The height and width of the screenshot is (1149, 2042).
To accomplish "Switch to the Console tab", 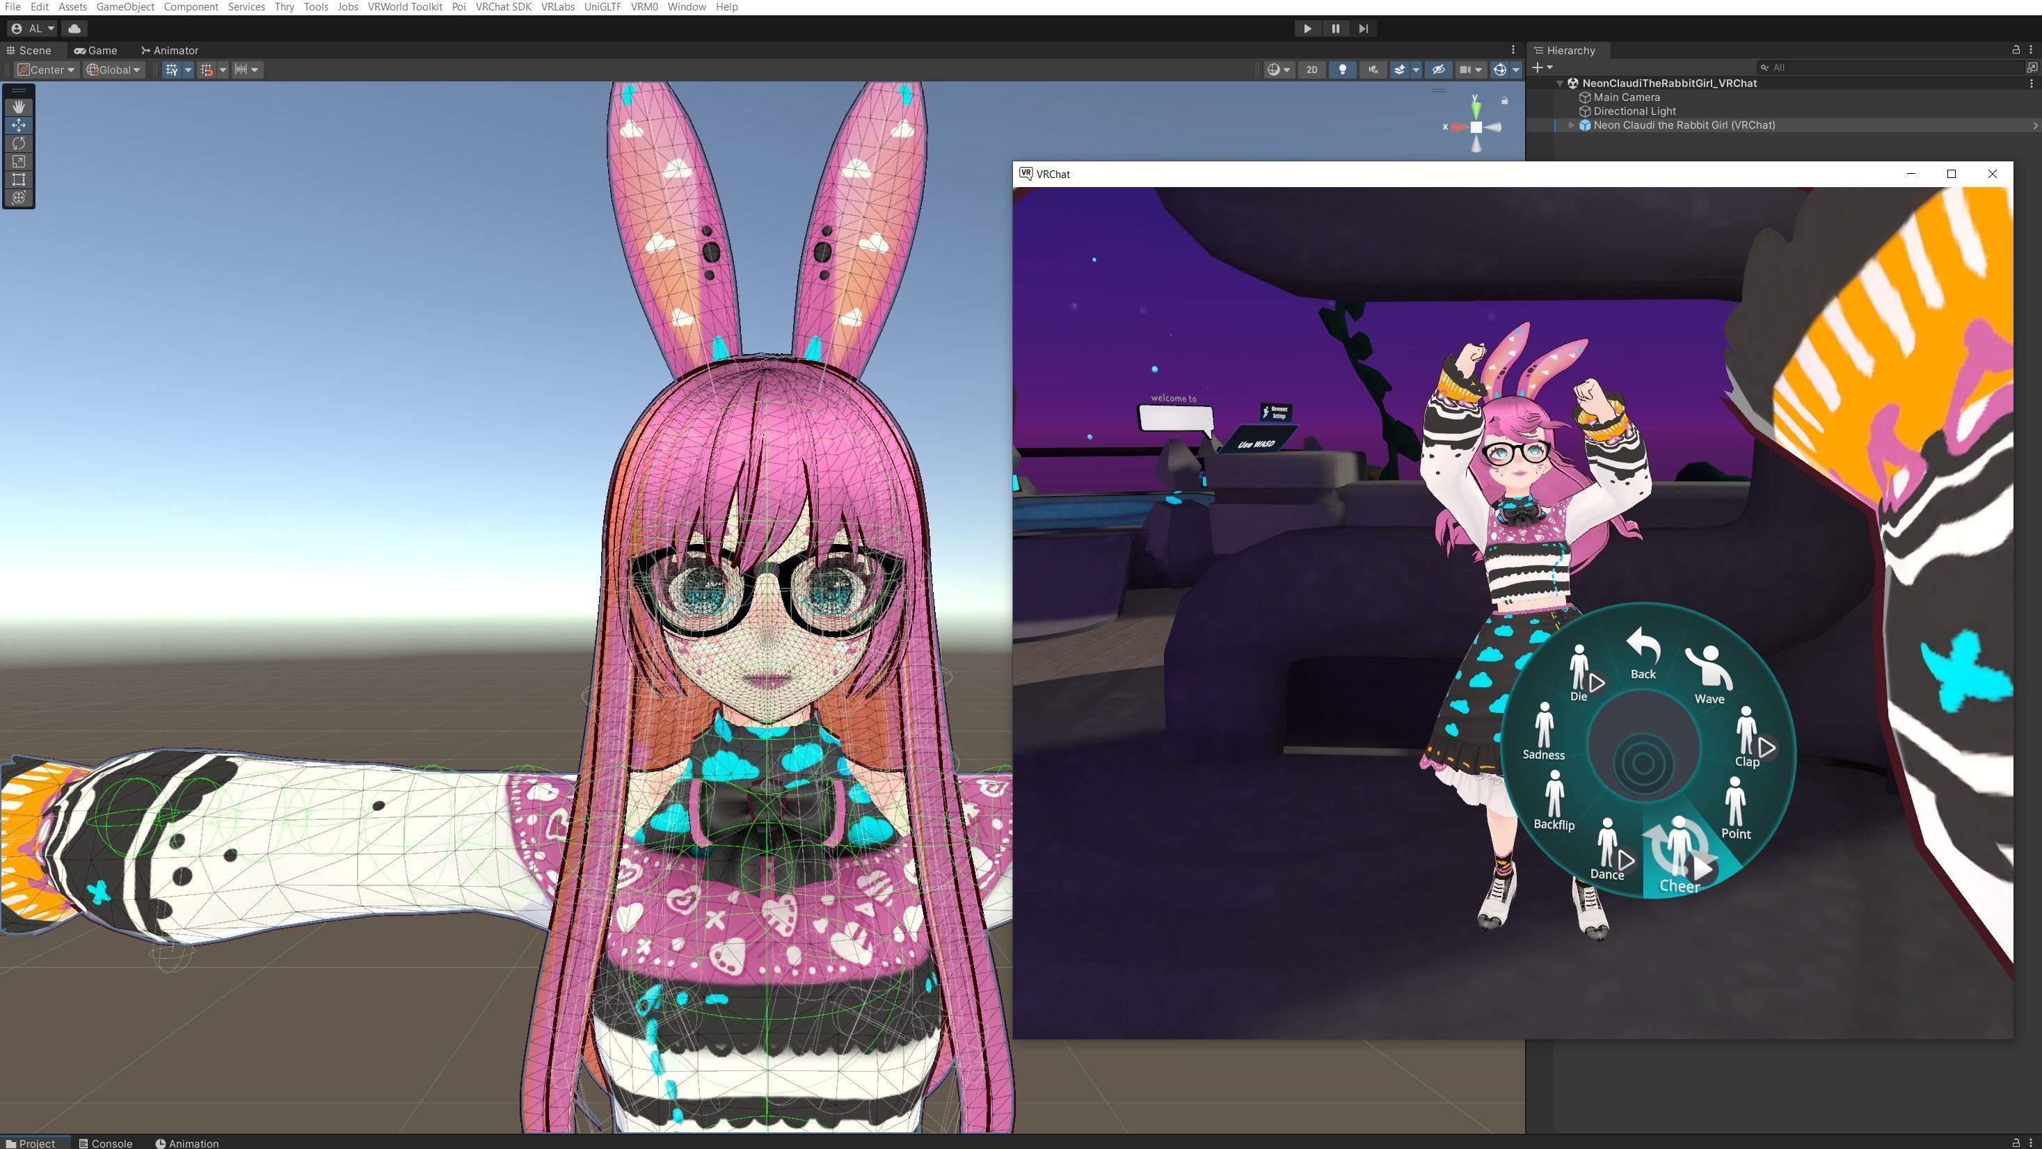I will point(106,1143).
